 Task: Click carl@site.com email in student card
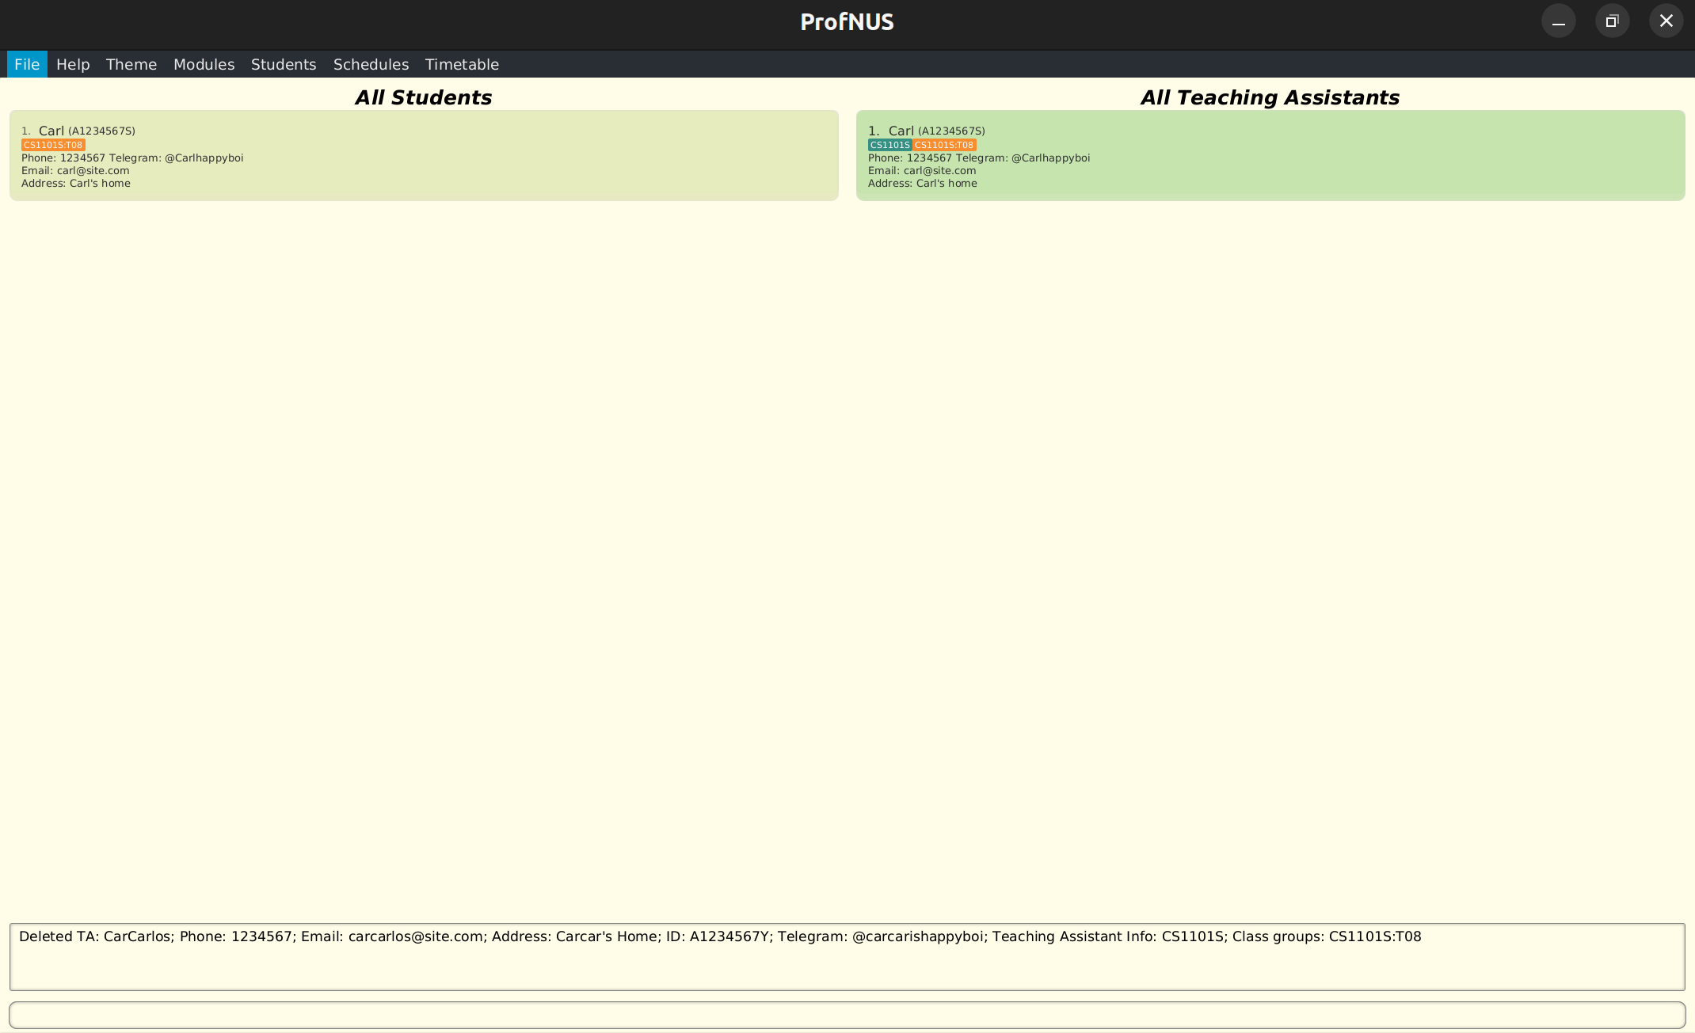click(93, 170)
